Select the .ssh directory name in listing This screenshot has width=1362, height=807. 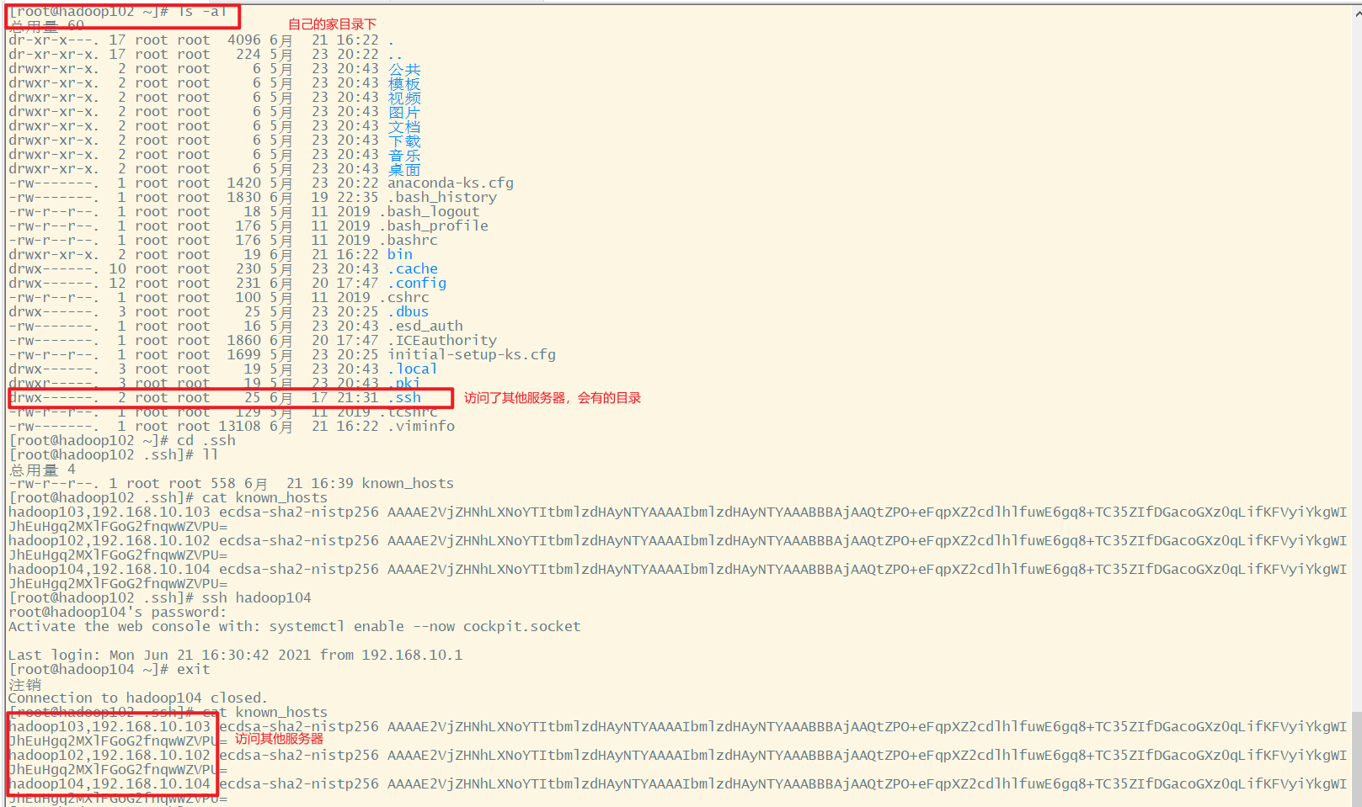[x=404, y=397]
